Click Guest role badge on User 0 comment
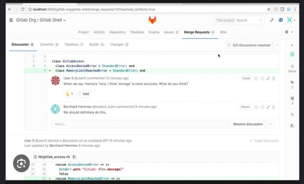 [246, 78]
